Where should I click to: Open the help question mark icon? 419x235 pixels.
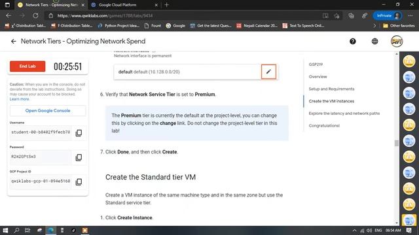(353, 41)
